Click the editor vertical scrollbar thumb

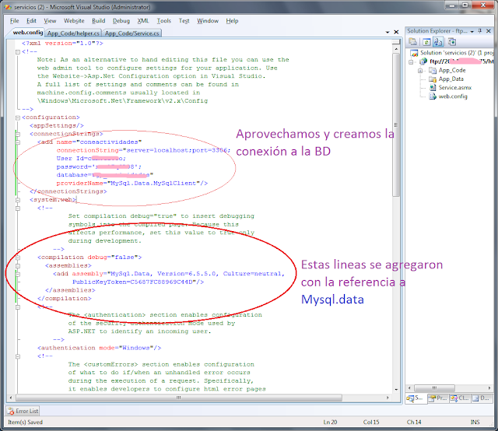396,124
